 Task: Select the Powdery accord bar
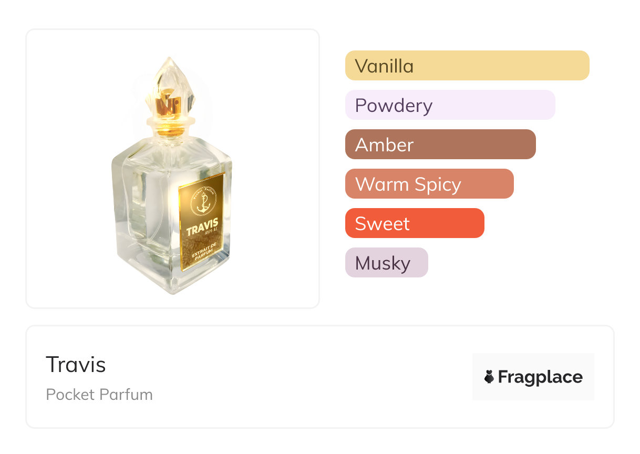[x=450, y=105]
